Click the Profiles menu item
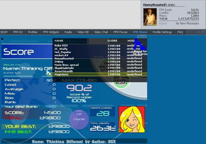Screen dimensions: 206x144 [33, 32]
